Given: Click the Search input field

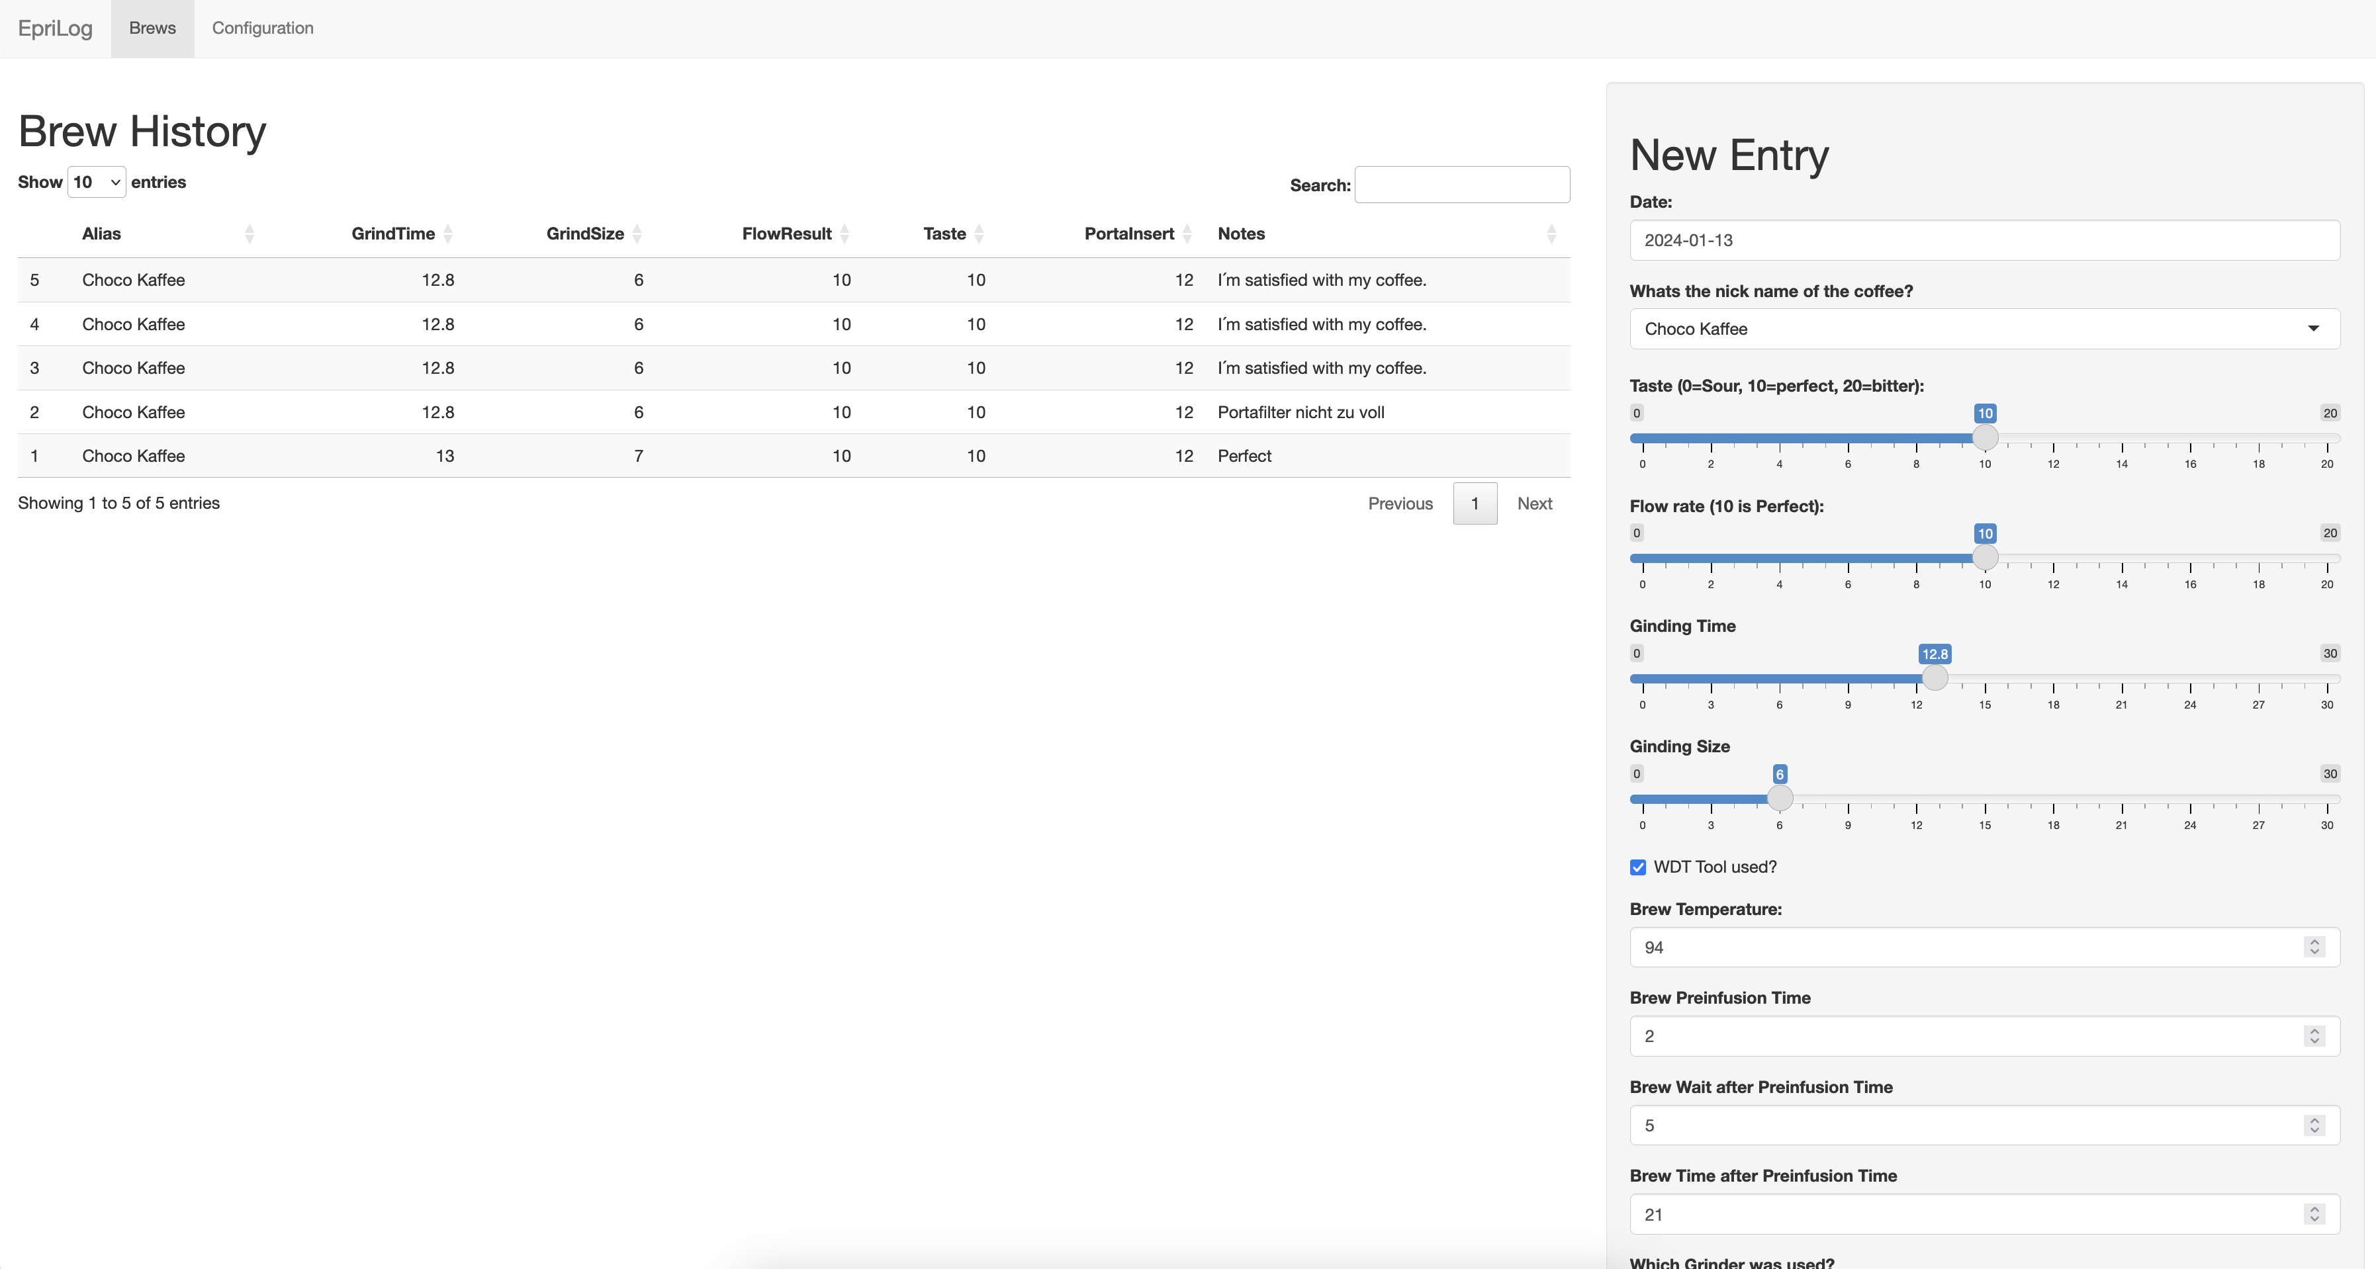Looking at the screenshot, I should coord(1461,184).
